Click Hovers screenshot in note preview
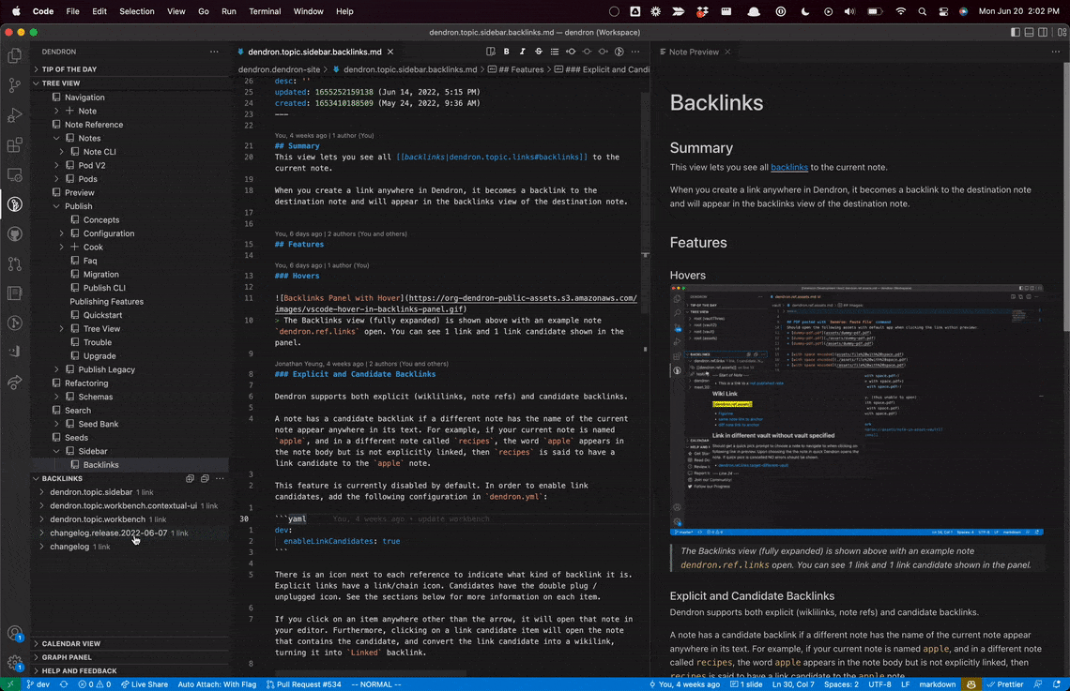Viewport: 1070px width, 691px height. coord(856,410)
